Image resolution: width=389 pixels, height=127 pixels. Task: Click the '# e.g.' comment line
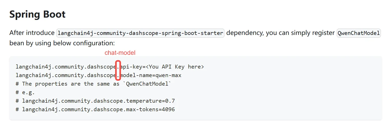pyautogui.click(x=25, y=92)
